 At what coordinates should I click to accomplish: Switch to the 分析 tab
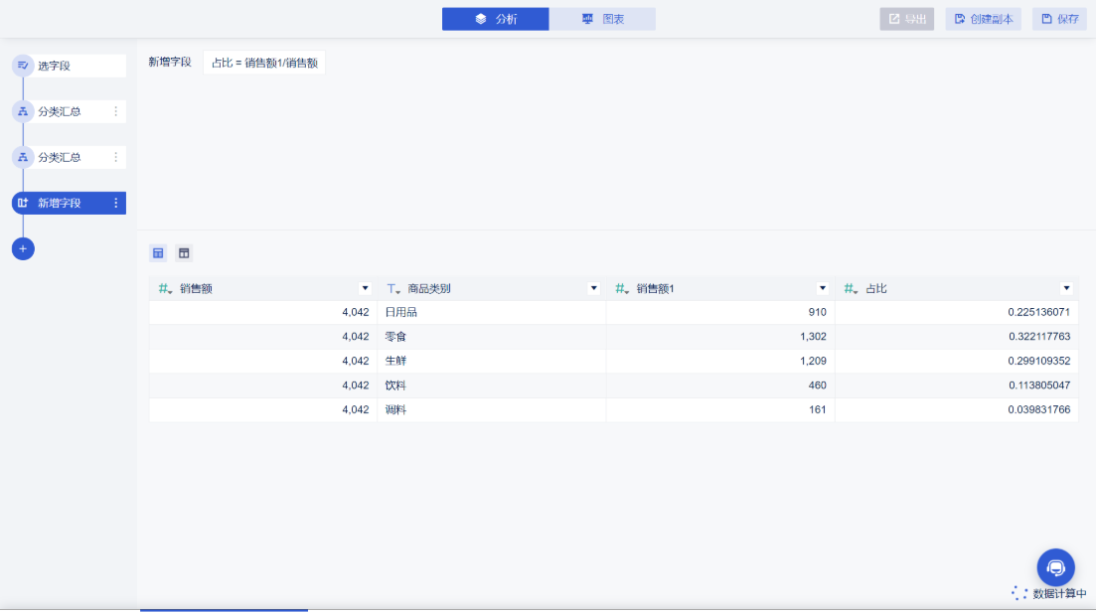pos(496,19)
